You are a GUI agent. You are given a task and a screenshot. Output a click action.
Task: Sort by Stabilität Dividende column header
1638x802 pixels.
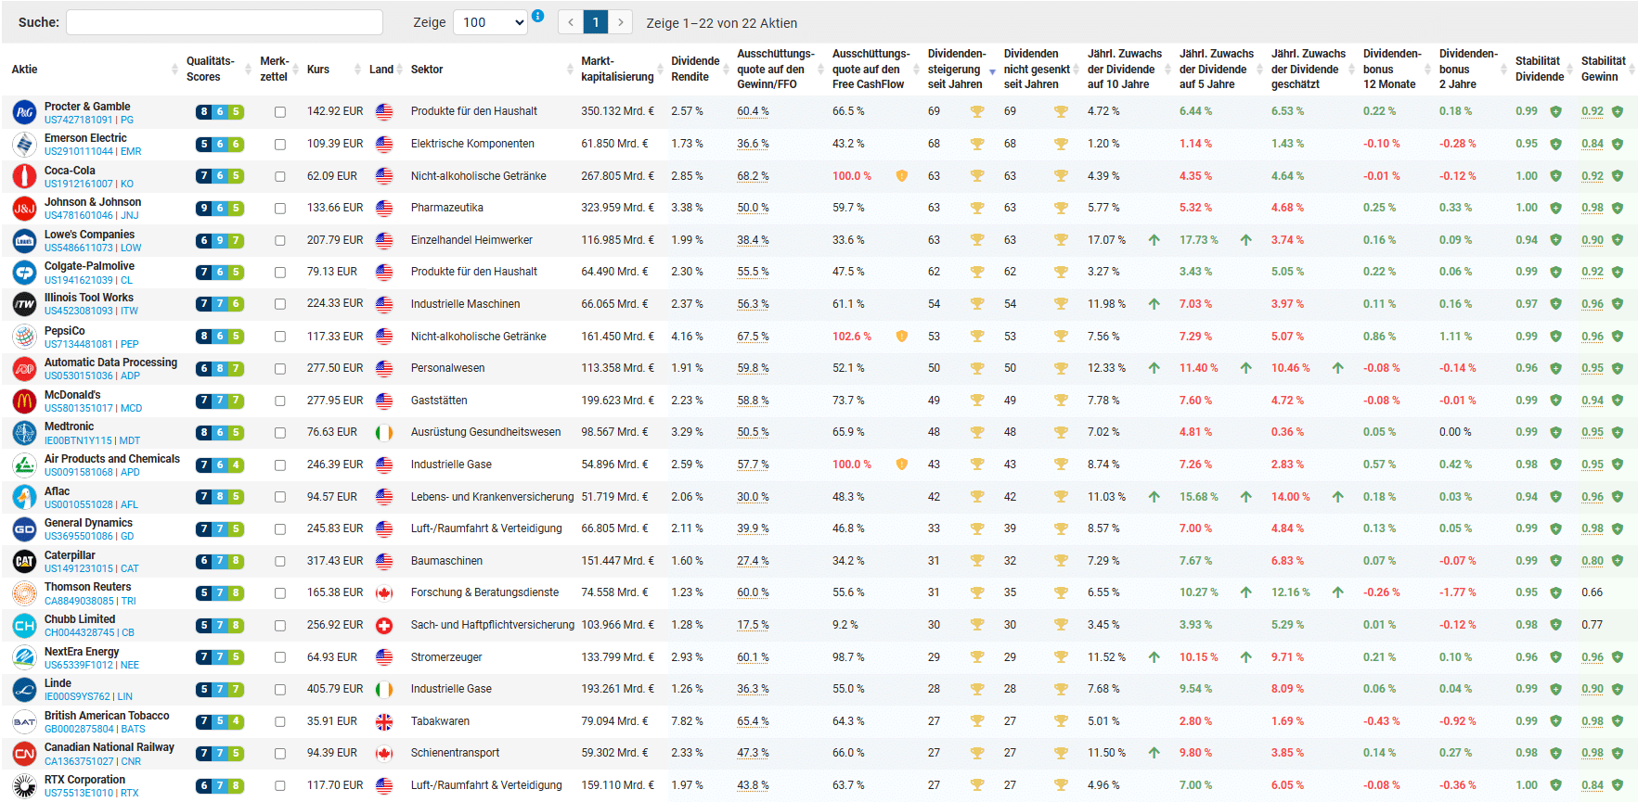pyautogui.click(x=1540, y=70)
